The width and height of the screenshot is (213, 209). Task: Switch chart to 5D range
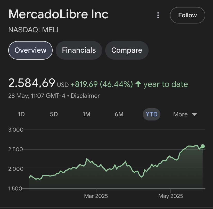[54, 114]
